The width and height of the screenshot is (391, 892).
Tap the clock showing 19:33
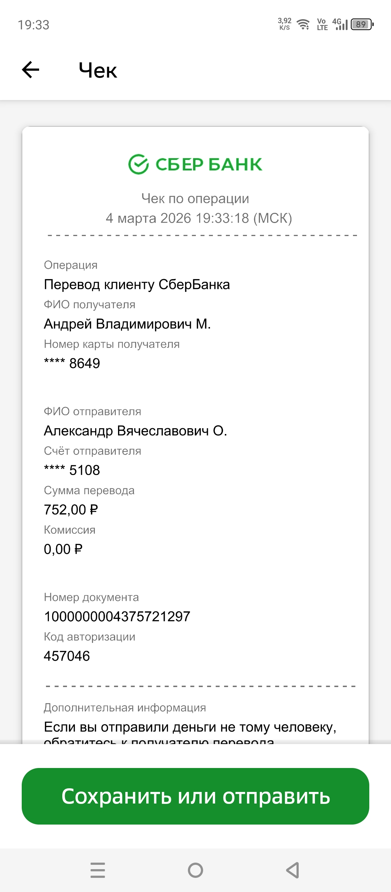tap(34, 25)
